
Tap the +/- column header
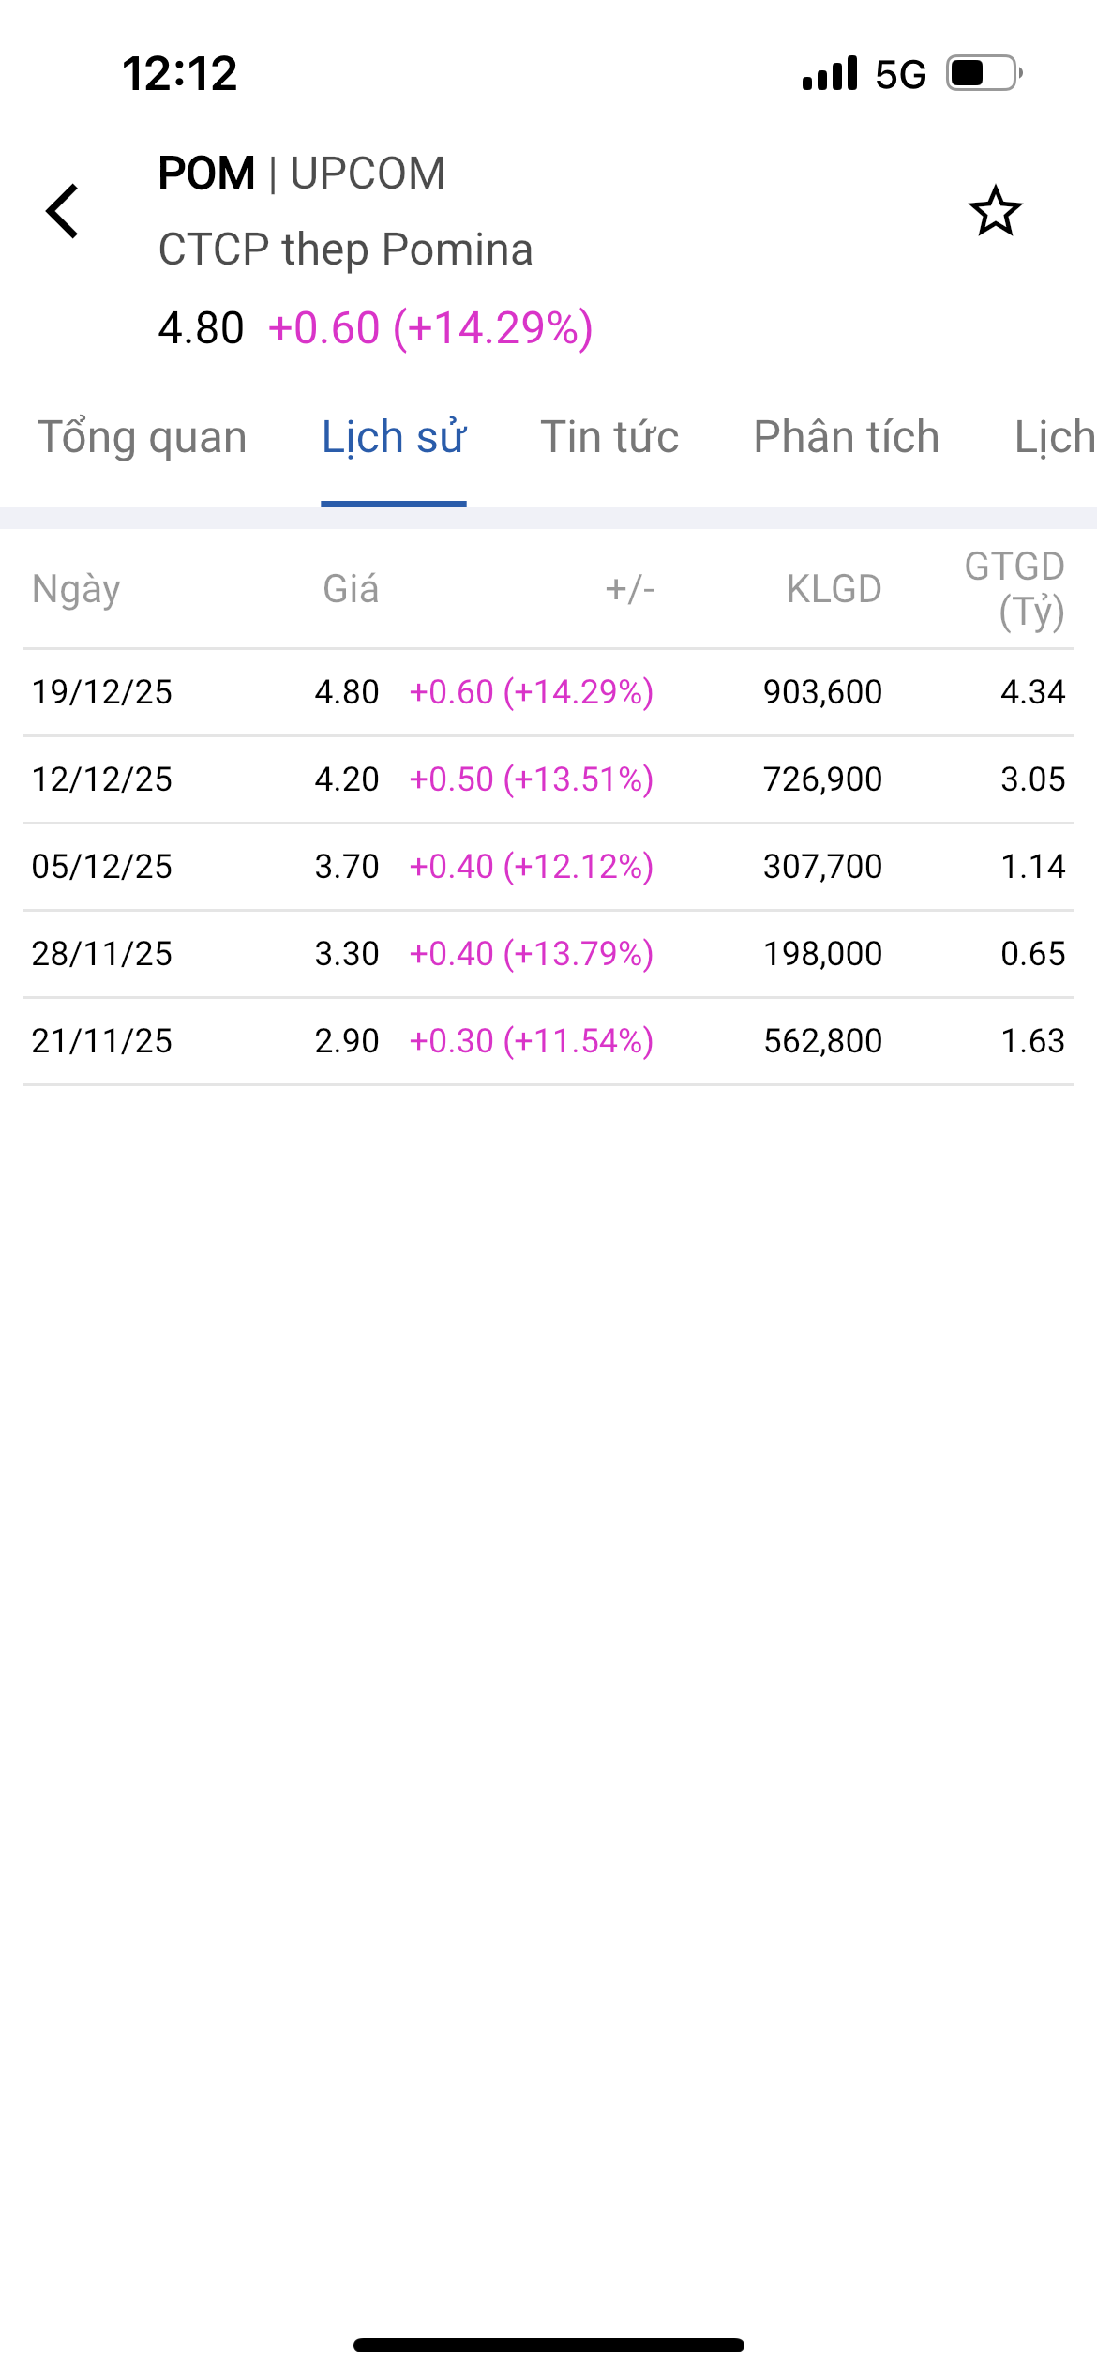pyautogui.click(x=629, y=589)
